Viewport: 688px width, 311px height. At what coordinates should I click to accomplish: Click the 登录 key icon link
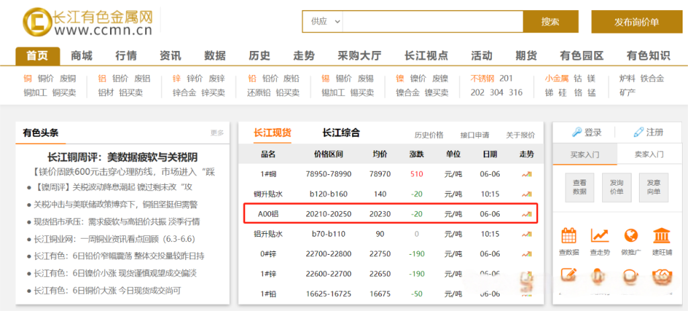(x=587, y=132)
